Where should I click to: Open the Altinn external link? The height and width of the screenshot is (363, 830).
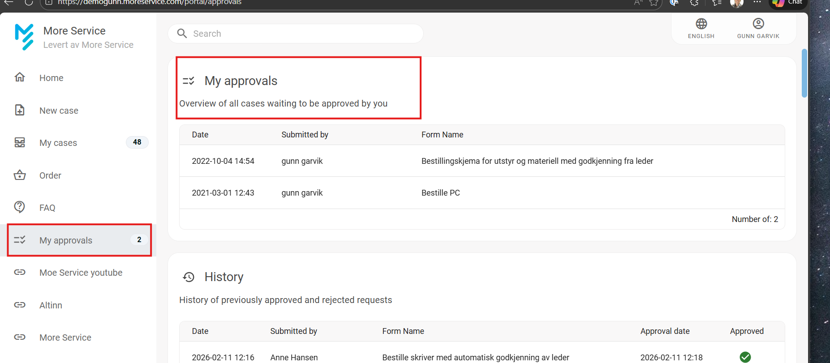point(51,305)
